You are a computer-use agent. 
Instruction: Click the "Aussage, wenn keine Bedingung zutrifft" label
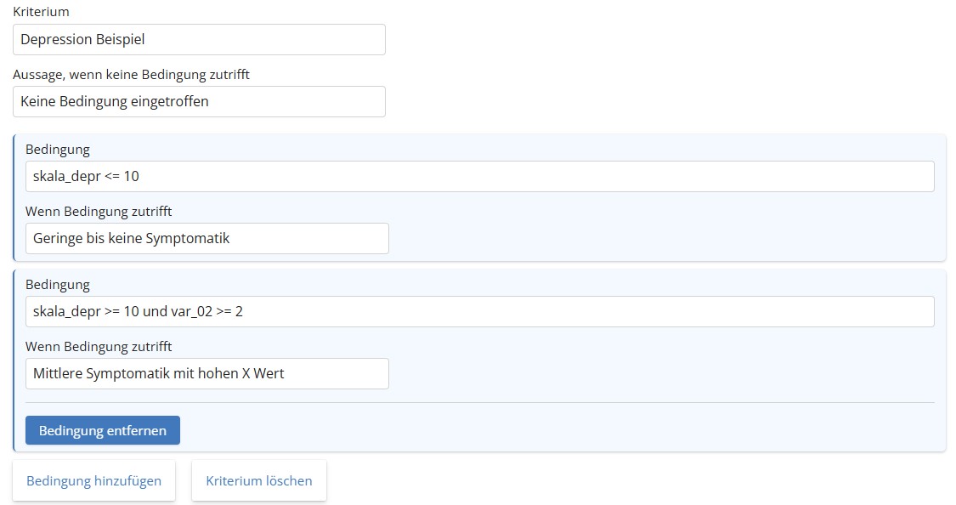tap(131, 75)
